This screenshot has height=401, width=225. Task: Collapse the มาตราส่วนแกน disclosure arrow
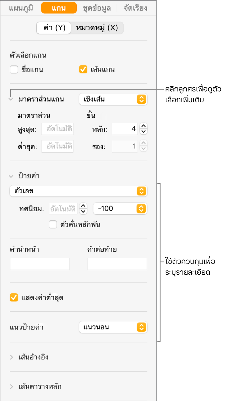pyautogui.click(x=11, y=99)
